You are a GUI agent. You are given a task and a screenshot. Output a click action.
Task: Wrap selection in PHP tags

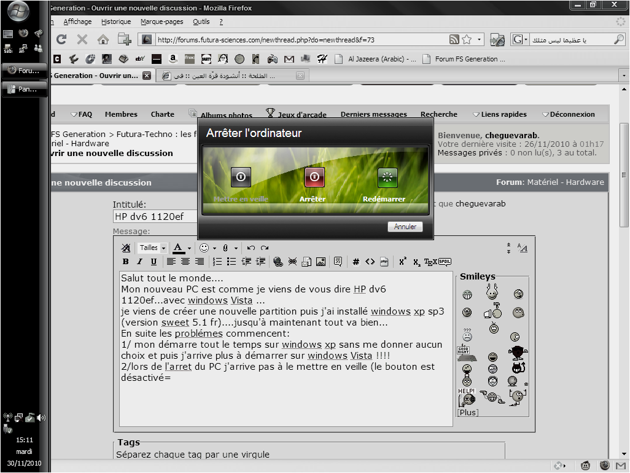(x=384, y=262)
